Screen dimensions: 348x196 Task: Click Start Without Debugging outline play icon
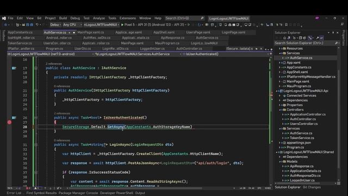pos(189,25)
